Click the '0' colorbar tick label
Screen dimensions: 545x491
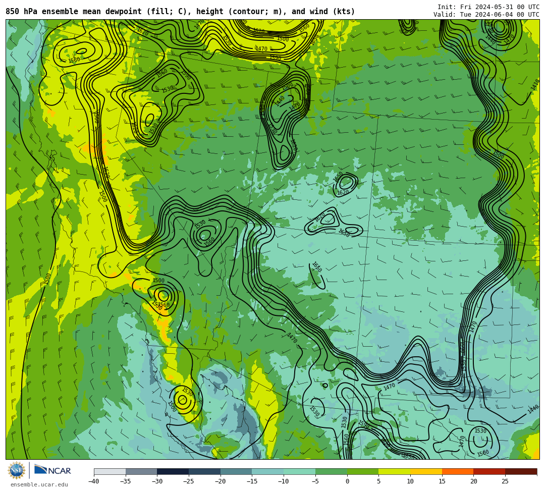point(347,481)
